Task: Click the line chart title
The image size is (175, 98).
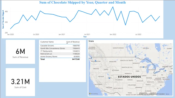Action: click(83, 2)
